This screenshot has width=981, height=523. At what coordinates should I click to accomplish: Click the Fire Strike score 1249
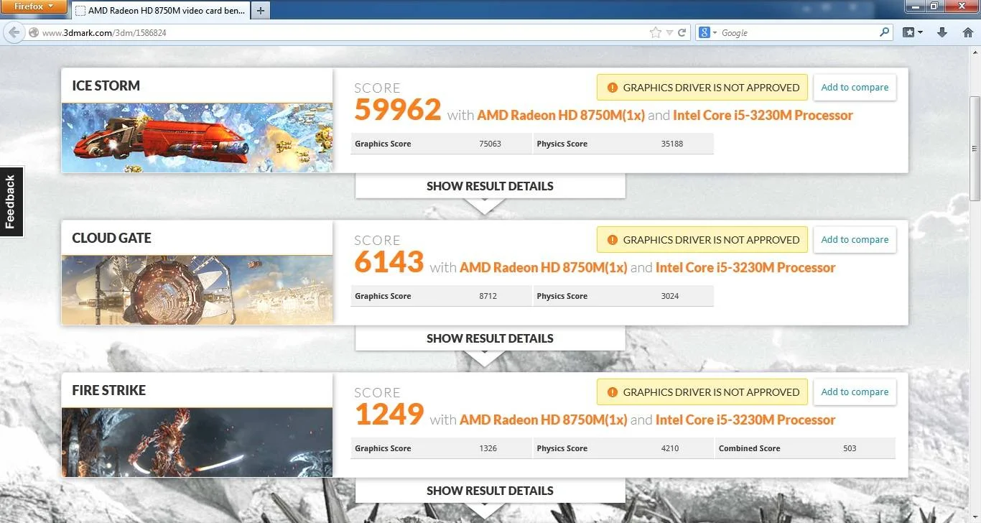[x=389, y=415]
